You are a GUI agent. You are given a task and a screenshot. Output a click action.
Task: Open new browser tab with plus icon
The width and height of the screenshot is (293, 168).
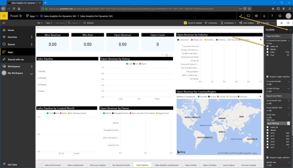click(x=45, y=3)
